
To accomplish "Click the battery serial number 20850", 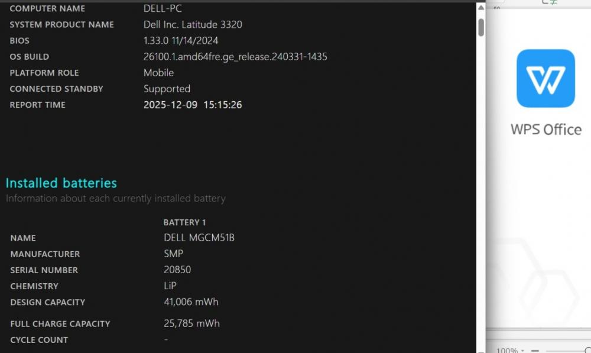I will [177, 270].
